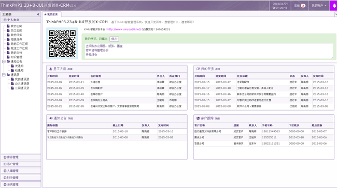The image size is (337, 188).
Task: Click 详细 link in 客户跟踪 panel
Action: click(x=217, y=118)
